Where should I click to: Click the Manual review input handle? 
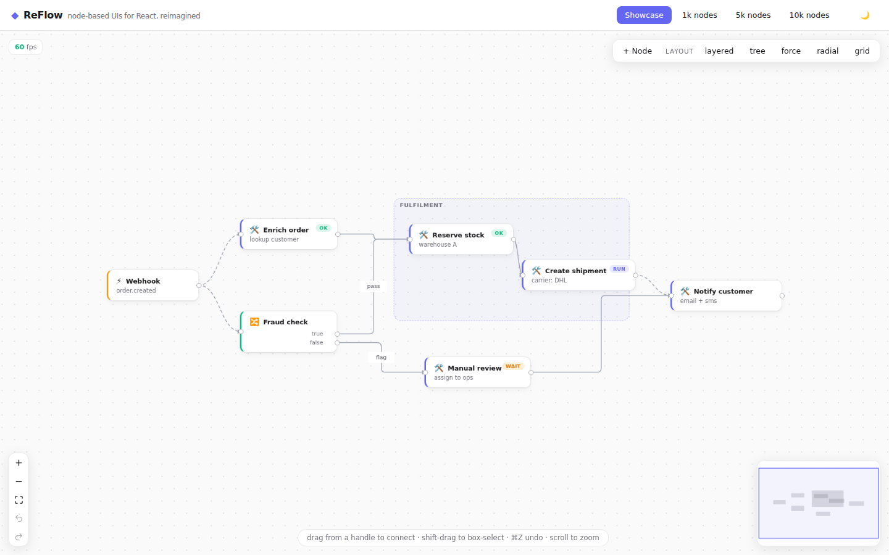[425, 372]
